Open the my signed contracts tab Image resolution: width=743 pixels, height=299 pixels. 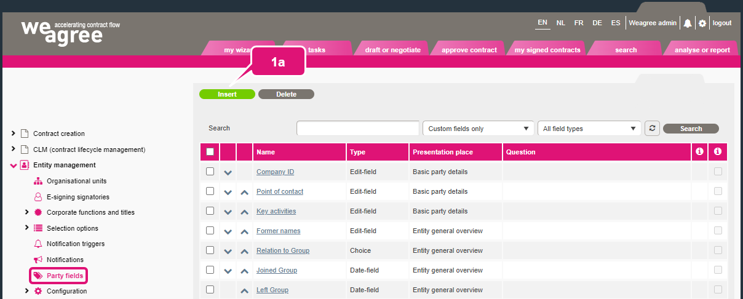pyautogui.click(x=547, y=50)
